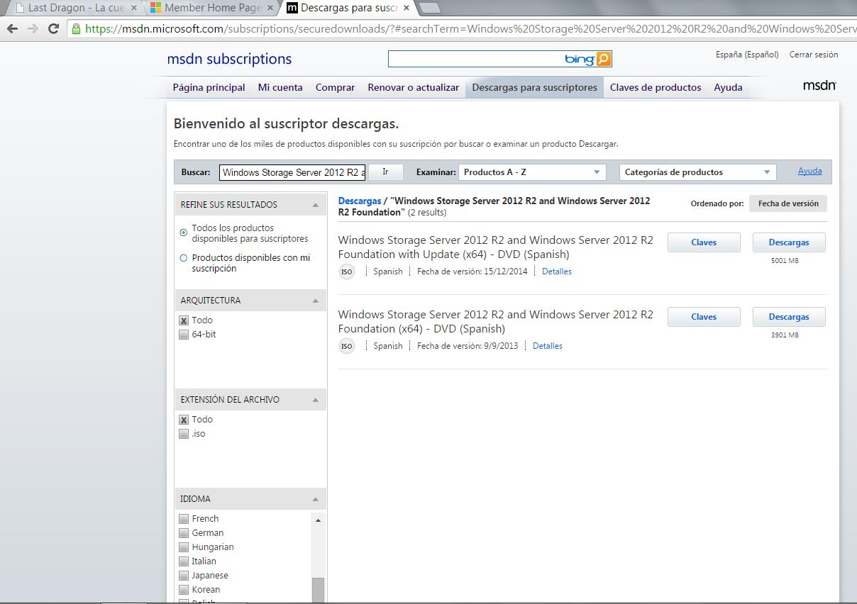Click the browser forward arrow
Image resolution: width=857 pixels, height=604 pixels.
click(33, 29)
